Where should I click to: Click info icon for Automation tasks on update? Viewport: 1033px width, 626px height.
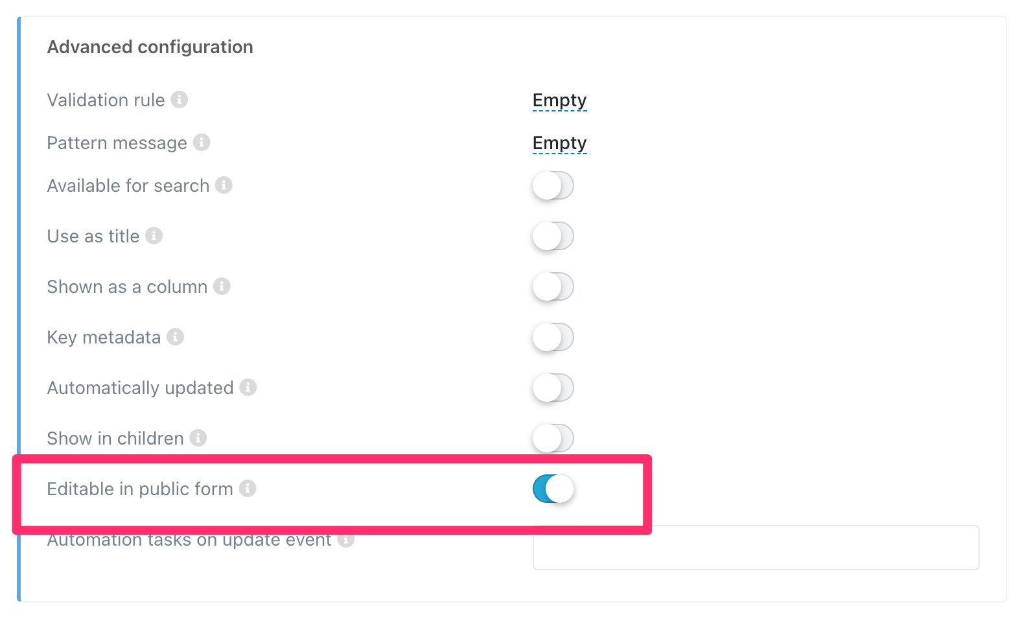(346, 540)
